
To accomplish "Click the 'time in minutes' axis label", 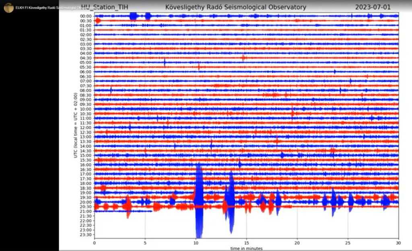I will (246, 248).
